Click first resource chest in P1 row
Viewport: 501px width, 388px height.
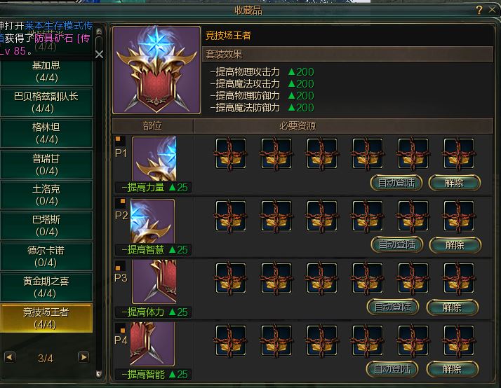[231, 153]
